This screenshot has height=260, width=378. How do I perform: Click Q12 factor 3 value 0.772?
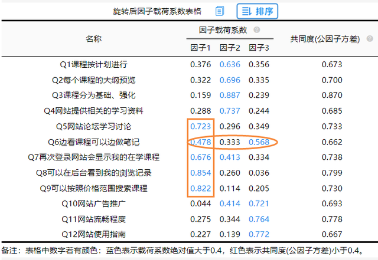tap(259, 234)
